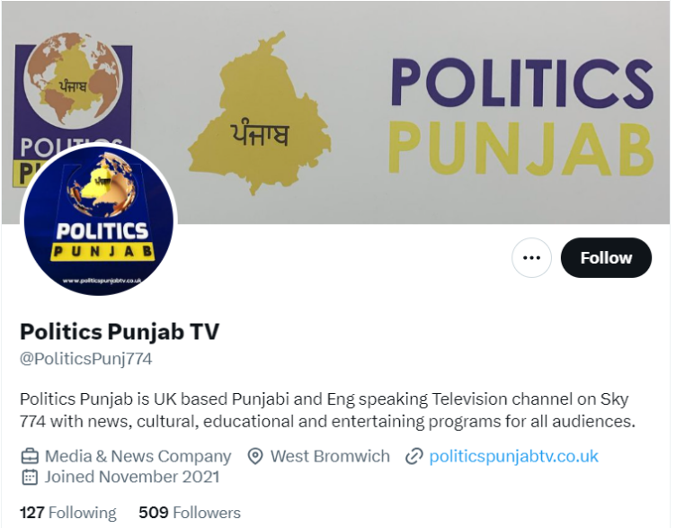Click the @PoliticsPunj774 handle
676x528 pixels.
85,359
